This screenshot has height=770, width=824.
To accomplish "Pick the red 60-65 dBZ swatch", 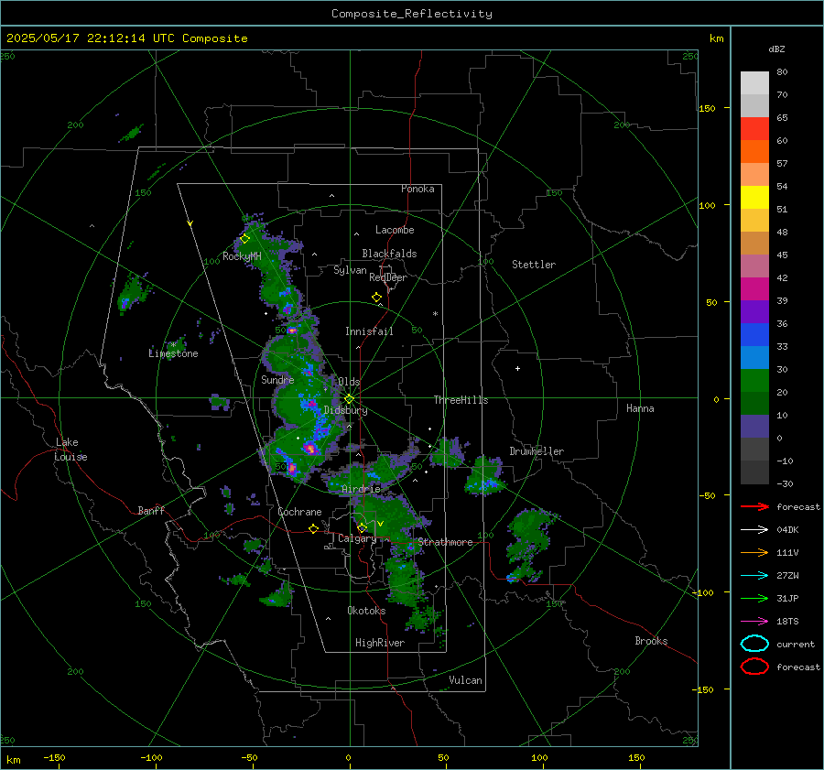I will point(754,129).
